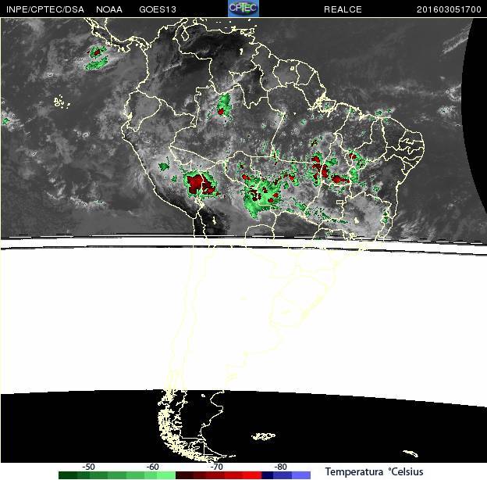Screen dimensions: 487x480
Task: Click the -50 label on the temperature scale
Action: [x=88, y=467]
